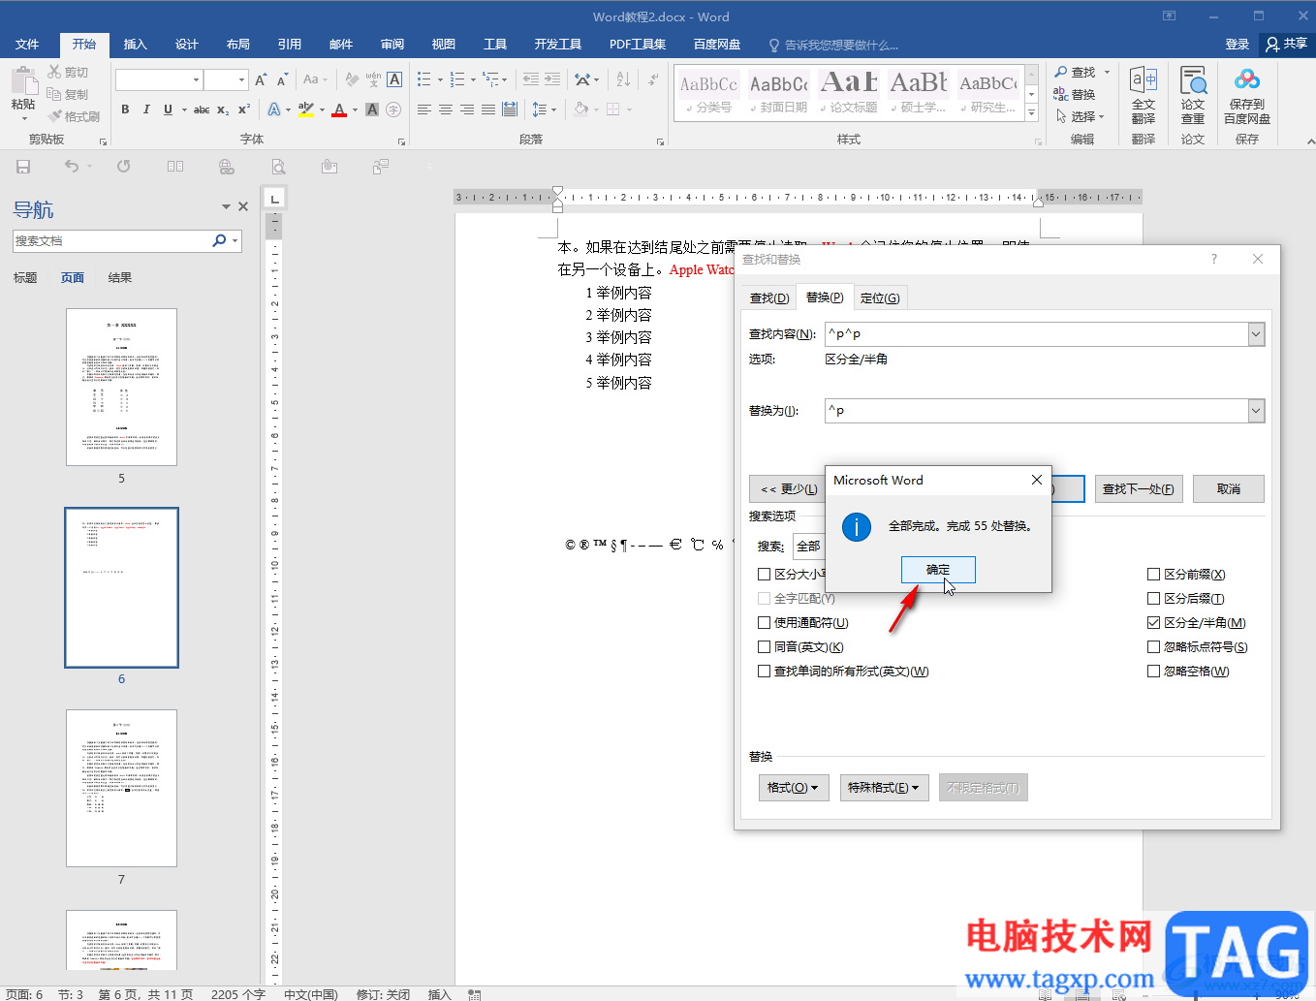Select page 7 thumbnail in navigation pane

(x=121, y=788)
